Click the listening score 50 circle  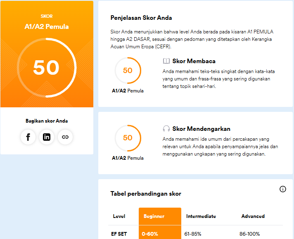(x=128, y=138)
